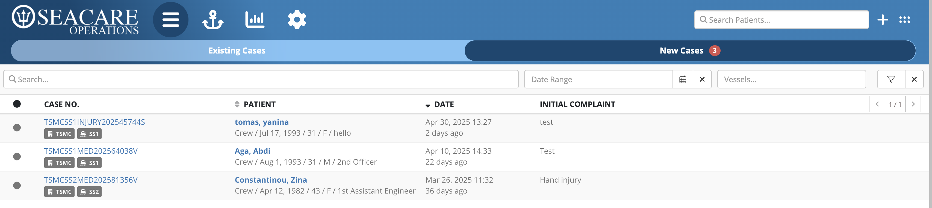Click the anchor vessels icon
This screenshot has width=932, height=208.
pyautogui.click(x=213, y=20)
